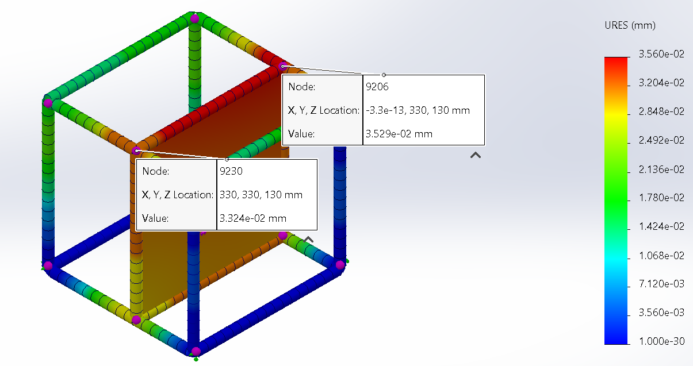Select the upper-left purple joint on the frame
This screenshot has height=366, width=693.
pyautogui.click(x=48, y=103)
